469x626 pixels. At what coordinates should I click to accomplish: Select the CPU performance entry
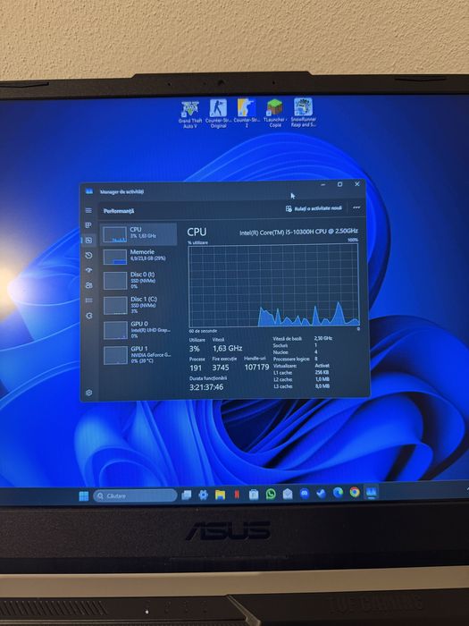click(x=138, y=234)
